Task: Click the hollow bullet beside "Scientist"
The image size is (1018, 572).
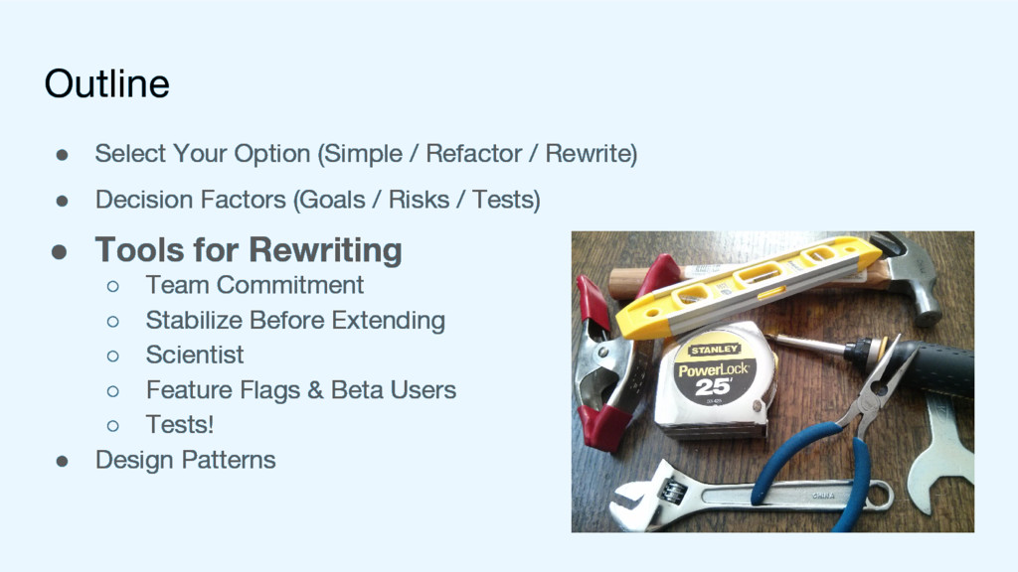Action: pyautogui.click(x=112, y=356)
